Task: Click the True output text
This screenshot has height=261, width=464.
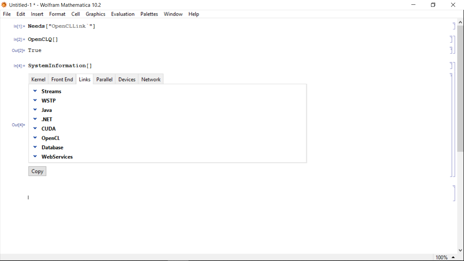Action: 35,50
